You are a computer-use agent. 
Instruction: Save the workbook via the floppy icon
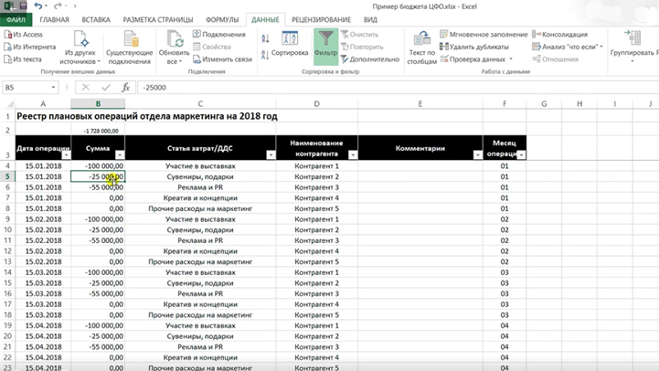23,5
